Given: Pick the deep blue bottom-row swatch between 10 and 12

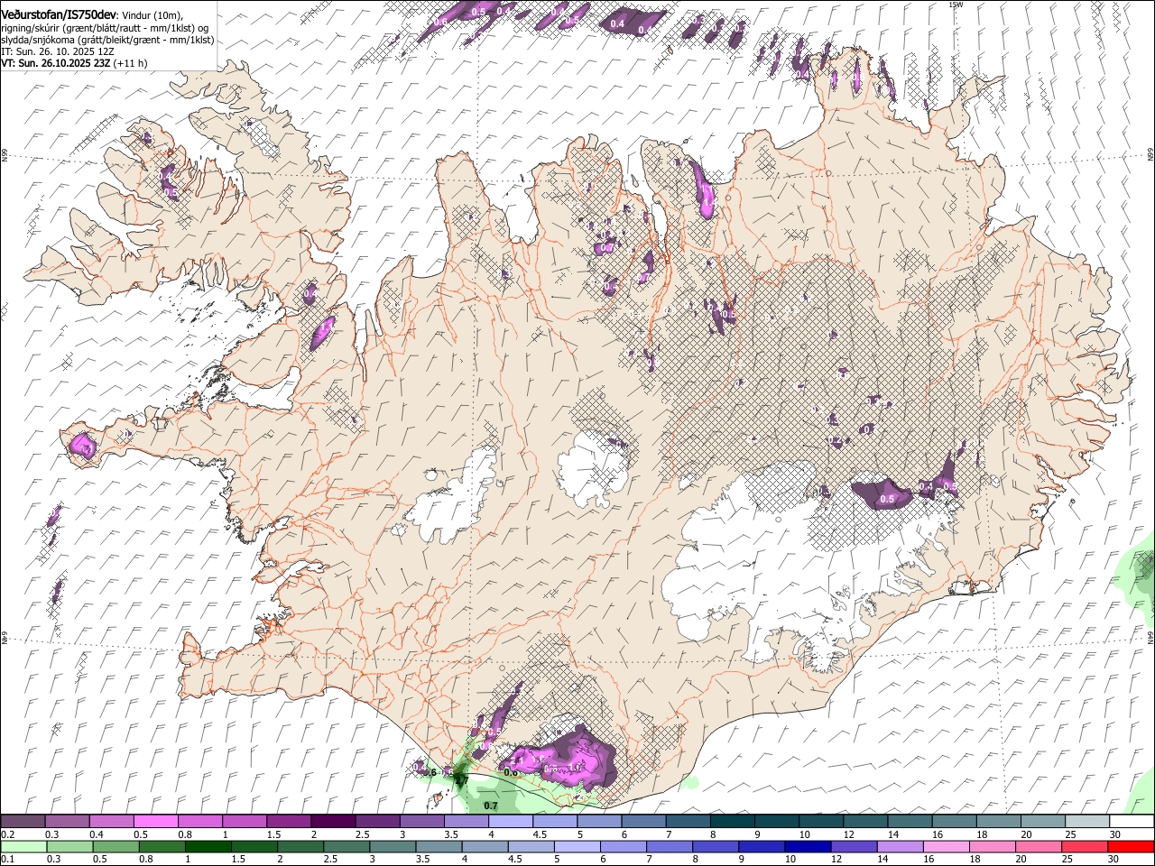Looking at the screenshot, I should point(808,846).
